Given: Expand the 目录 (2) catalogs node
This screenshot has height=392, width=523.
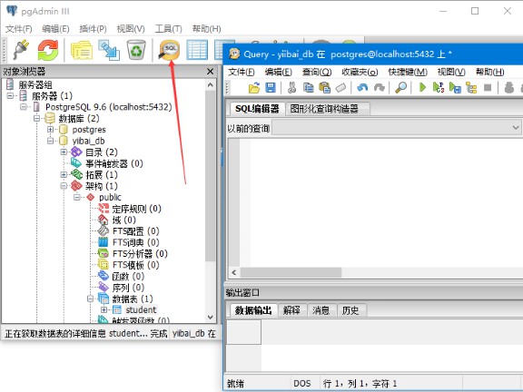Looking at the screenshot, I should tap(64, 152).
